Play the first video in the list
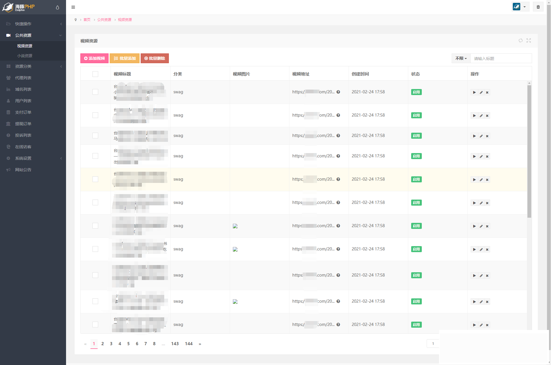This screenshot has height=365, width=551. click(474, 92)
